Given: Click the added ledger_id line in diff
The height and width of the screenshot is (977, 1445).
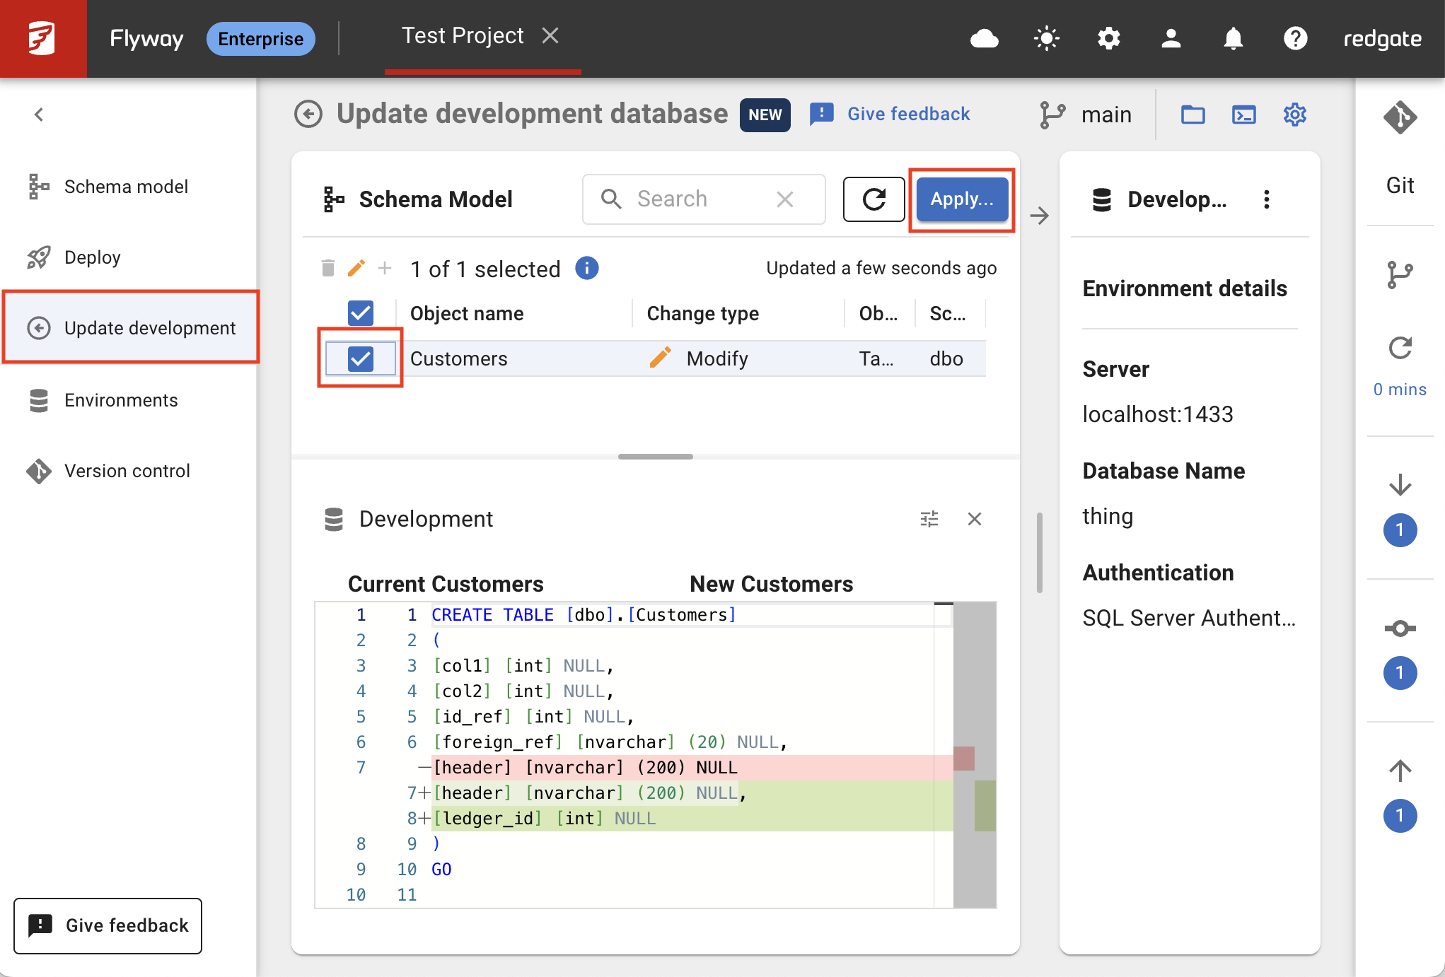Looking at the screenshot, I should pyautogui.click(x=692, y=818).
